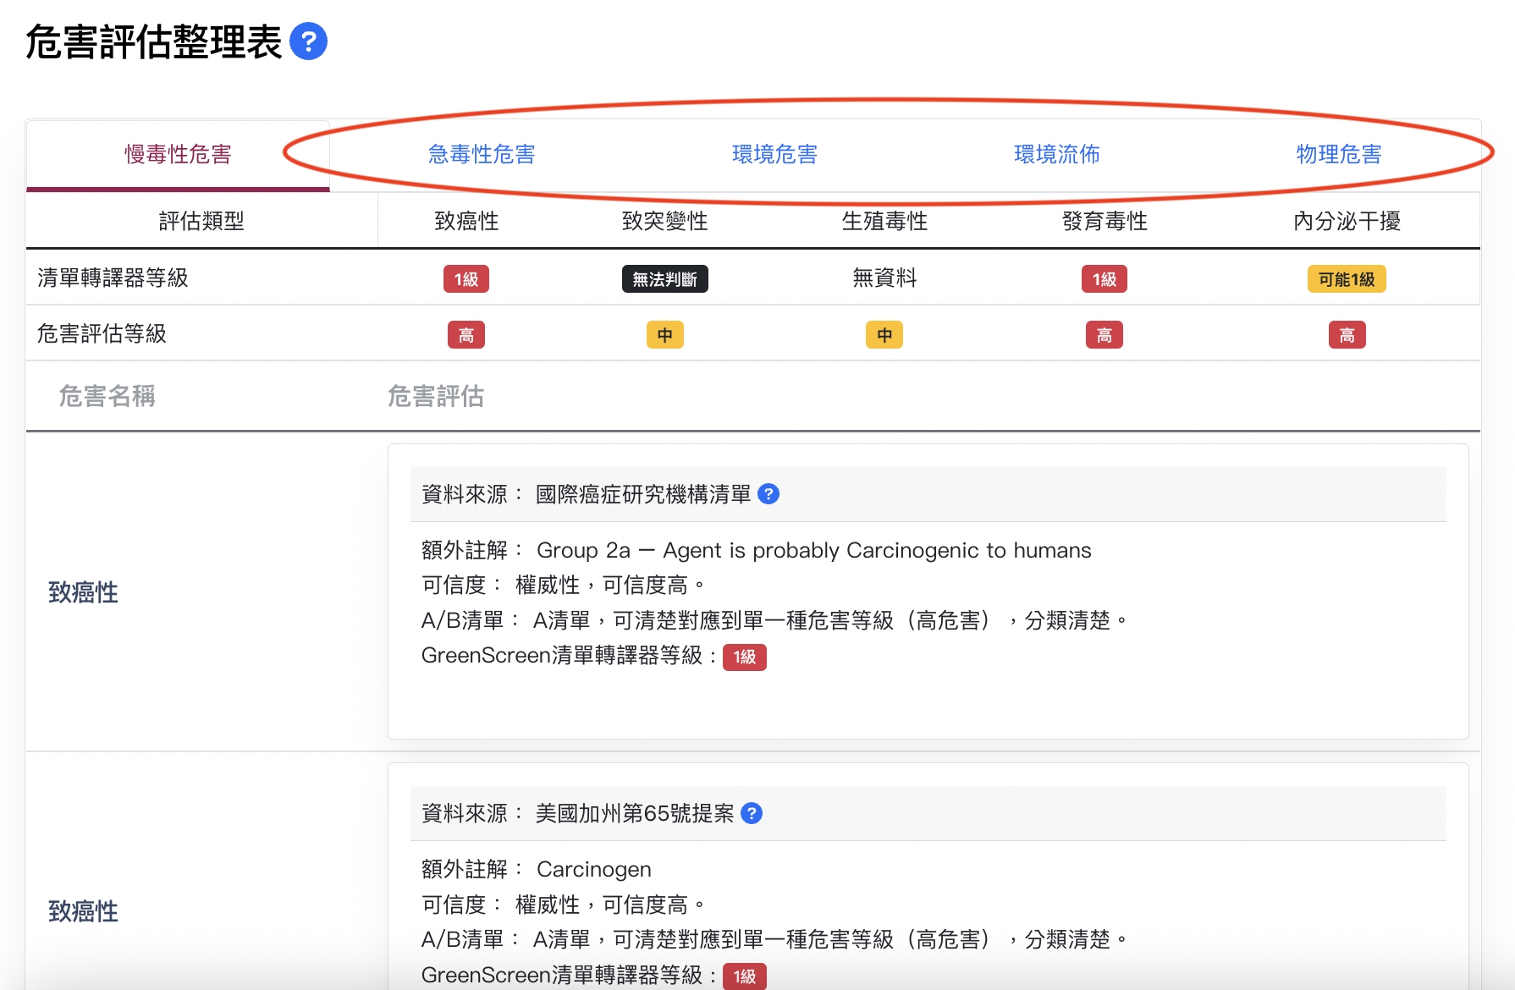Click 致癌性 label of the 國際癌症研究機構 entry

tap(83, 592)
